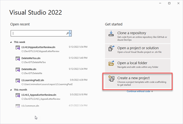Click LS.Common.sln solution icon
This screenshot has height=124, width=183.
click(18, 106)
